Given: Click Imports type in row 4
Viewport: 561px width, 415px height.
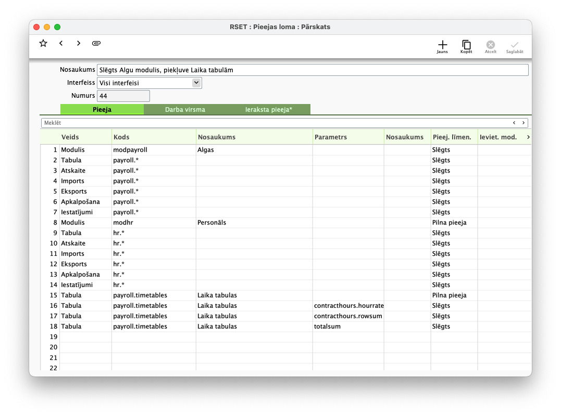Looking at the screenshot, I should pyautogui.click(x=85, y=181).
